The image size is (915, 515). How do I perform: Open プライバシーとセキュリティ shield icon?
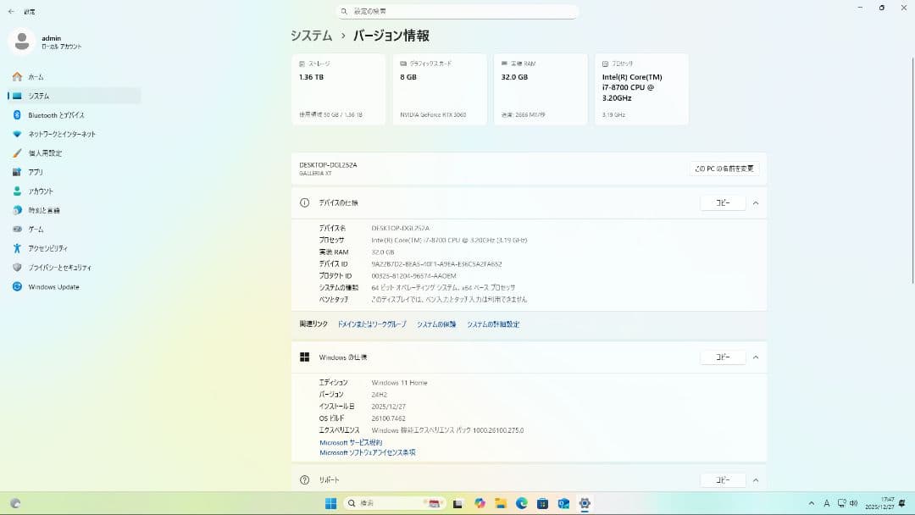[17, 268]
